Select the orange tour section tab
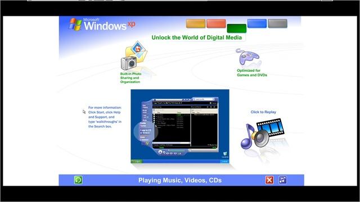Image resolution: width=360 pixels, height=202 pixels. point(196,24)
